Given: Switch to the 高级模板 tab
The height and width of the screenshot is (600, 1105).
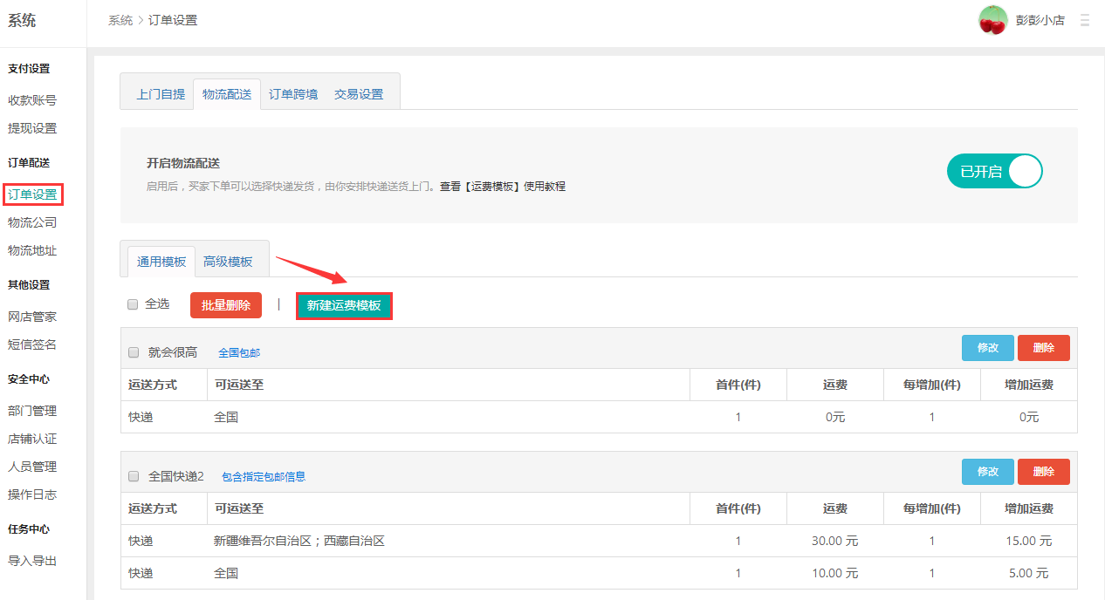Looking at the screenshot, I should [x=228, y=262].
